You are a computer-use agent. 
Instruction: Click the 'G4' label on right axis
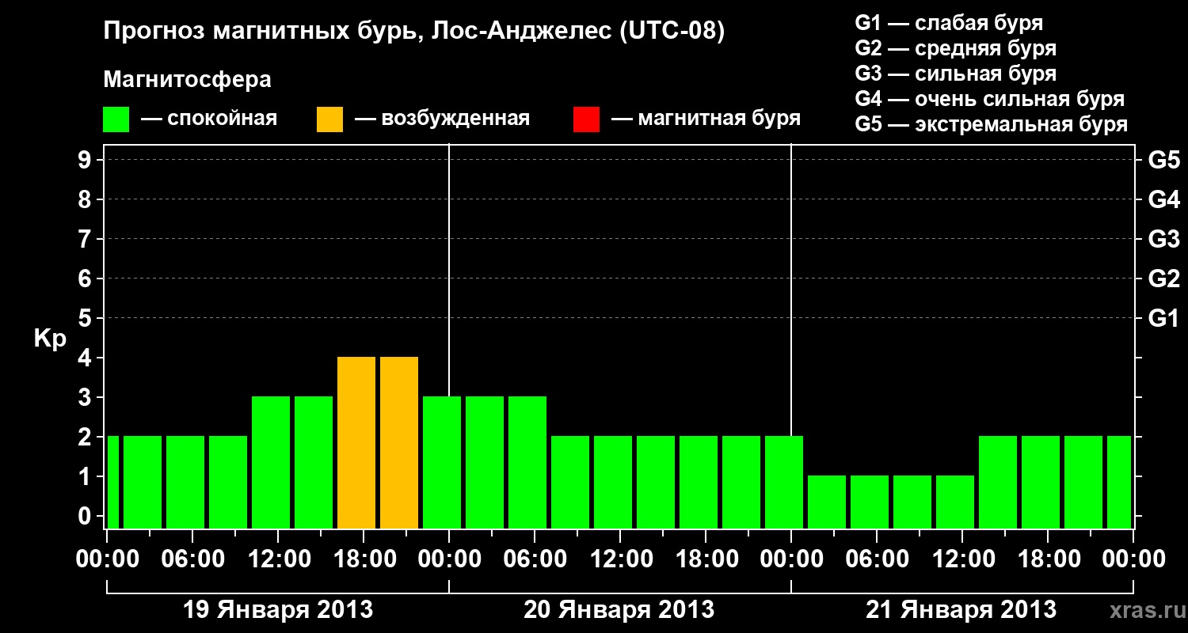coord(1163,199)
